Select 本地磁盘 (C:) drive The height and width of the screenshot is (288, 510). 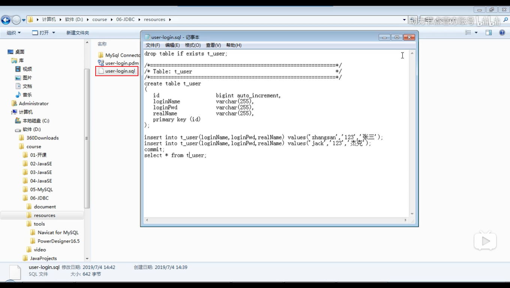click(32, 121)
